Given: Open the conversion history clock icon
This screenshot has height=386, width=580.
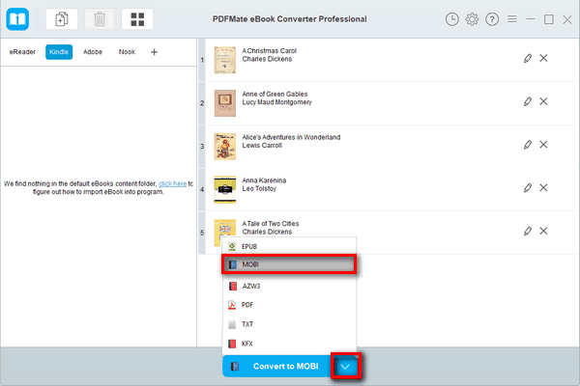Looking at the screenshot, I should [x=452, y=19].
